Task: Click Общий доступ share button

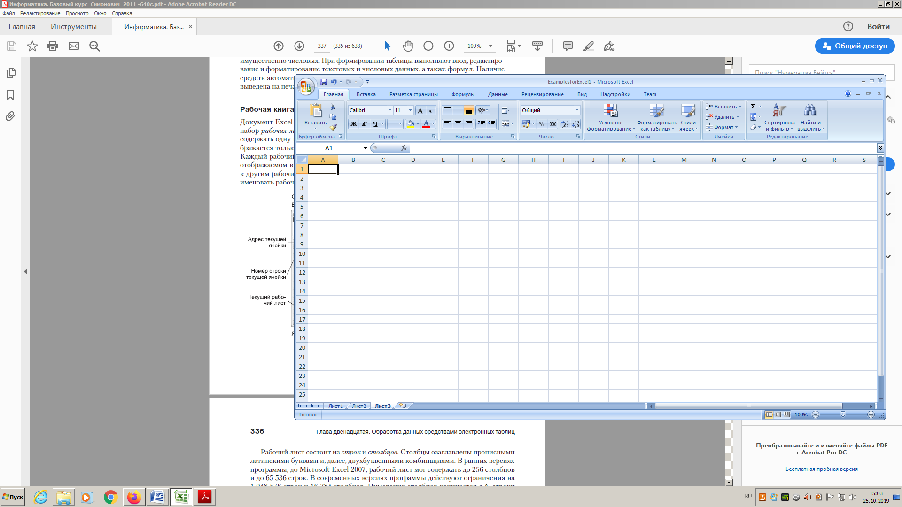Action: (855, 46)
